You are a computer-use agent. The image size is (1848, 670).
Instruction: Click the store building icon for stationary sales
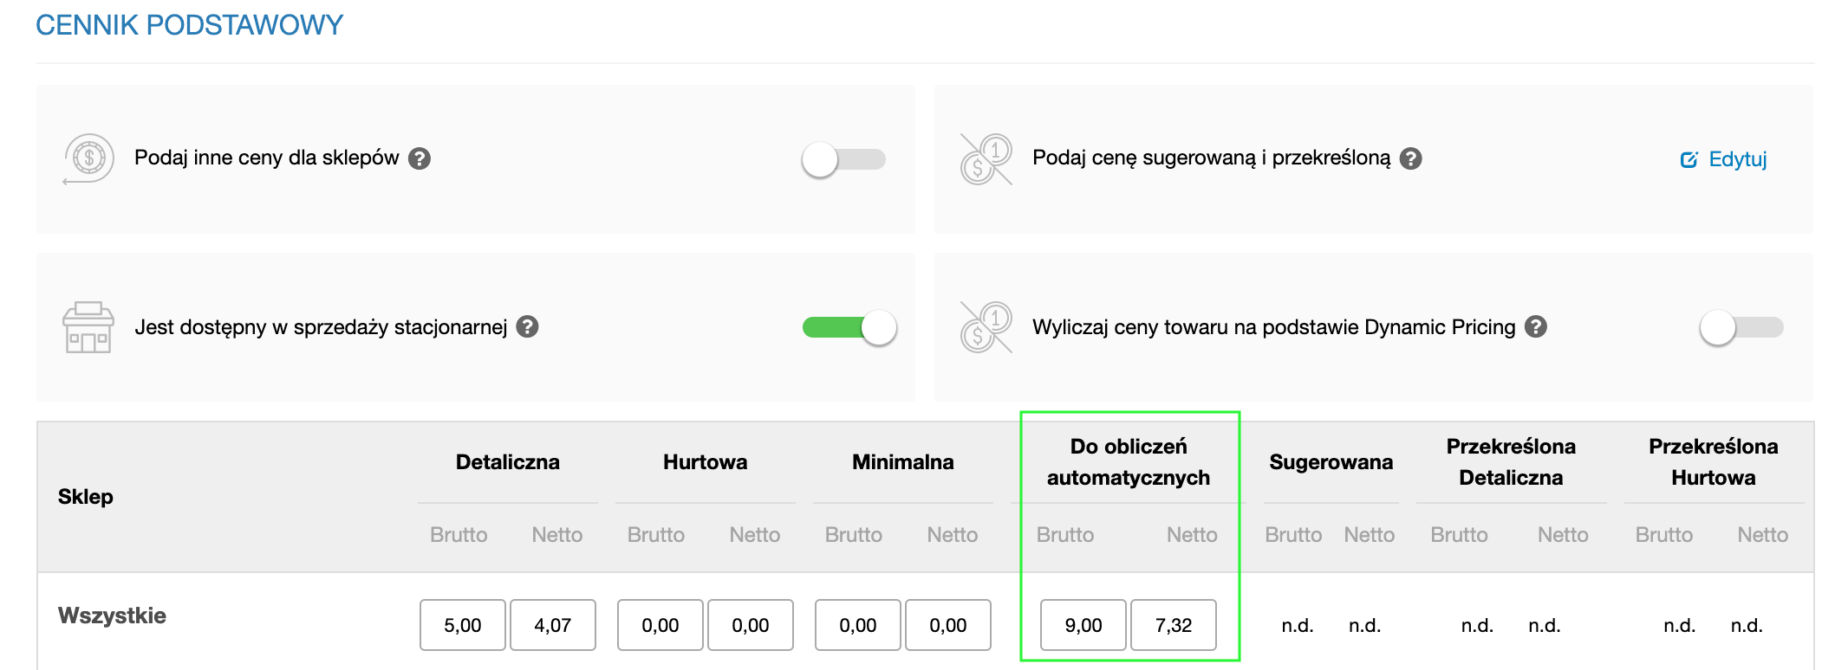pos(88,327)
